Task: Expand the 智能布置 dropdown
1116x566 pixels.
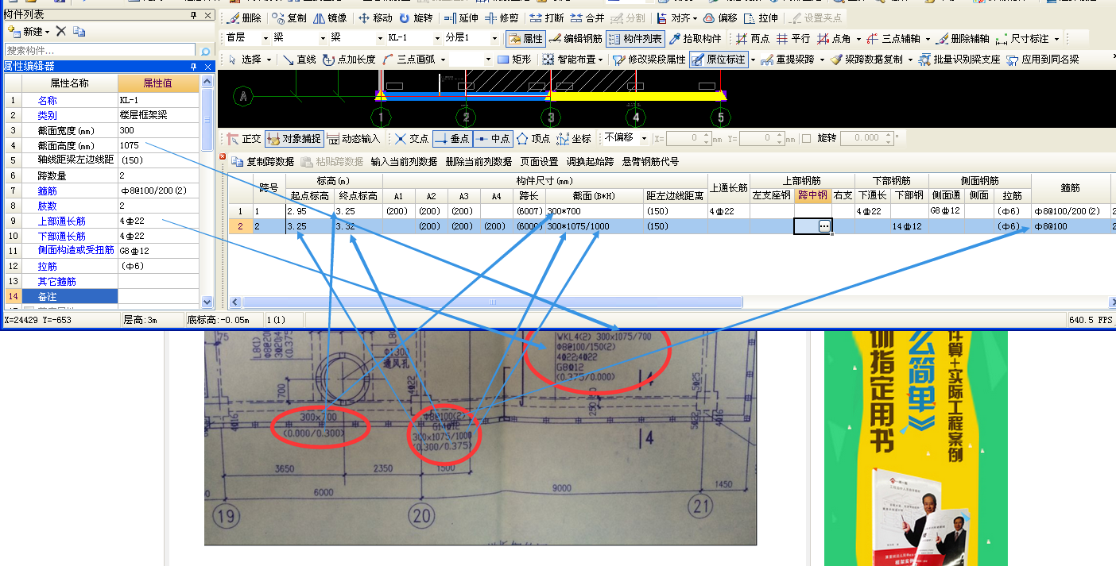Action: click(x=602, y=59)
